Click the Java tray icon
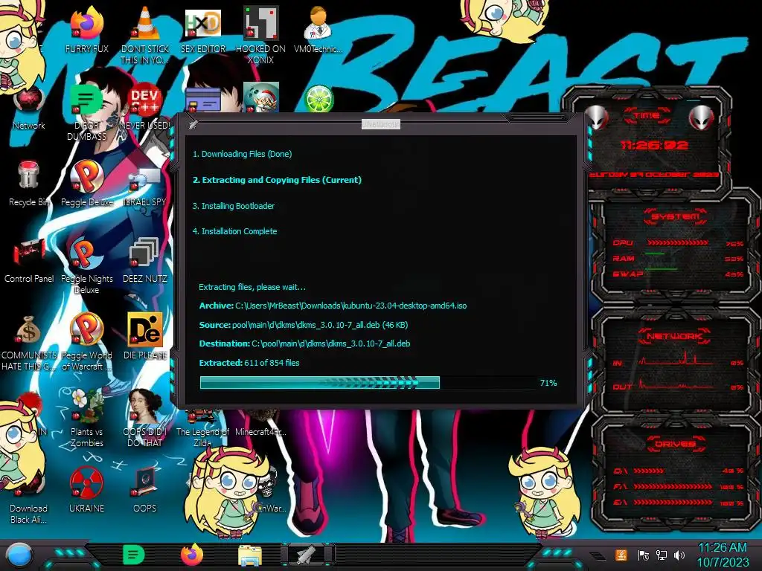This screenshot has height=571, width=762. click(x=621, y=555)
